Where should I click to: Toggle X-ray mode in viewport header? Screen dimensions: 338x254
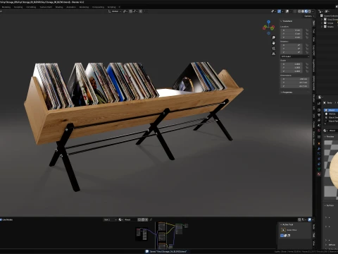tap(295, 11)
